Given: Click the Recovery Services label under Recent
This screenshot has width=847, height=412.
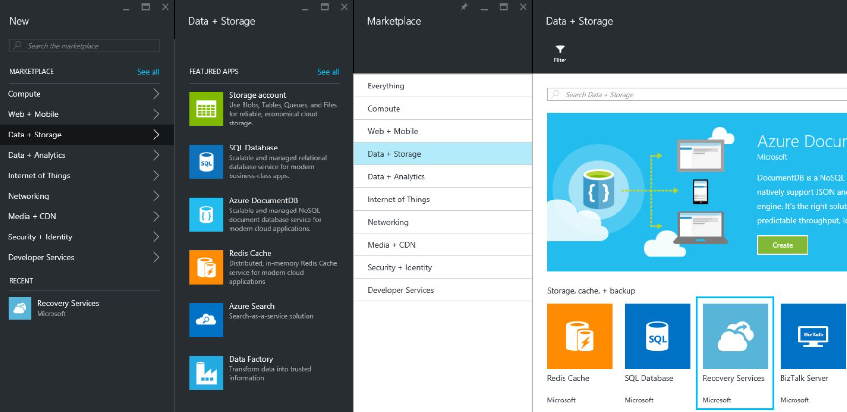Looking at the screenshot, I should click(x=68, y=303).
